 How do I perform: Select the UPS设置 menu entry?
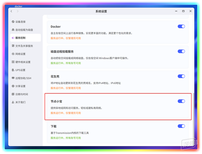point(25,70)
